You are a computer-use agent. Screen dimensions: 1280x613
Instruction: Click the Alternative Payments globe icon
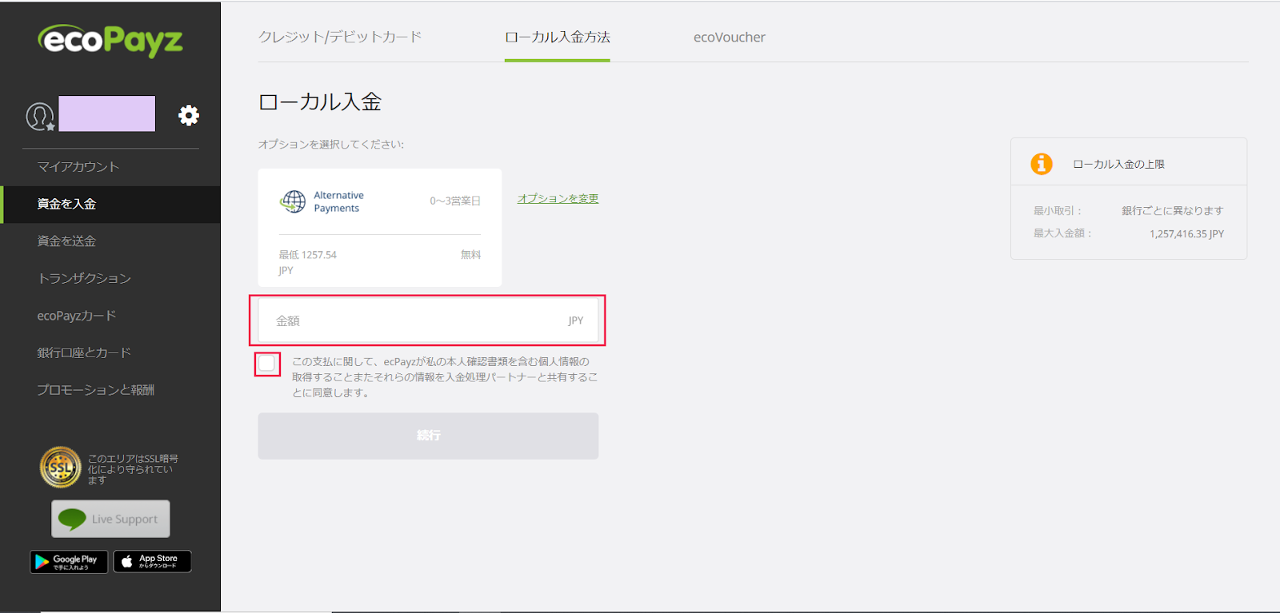pos(293,201)
